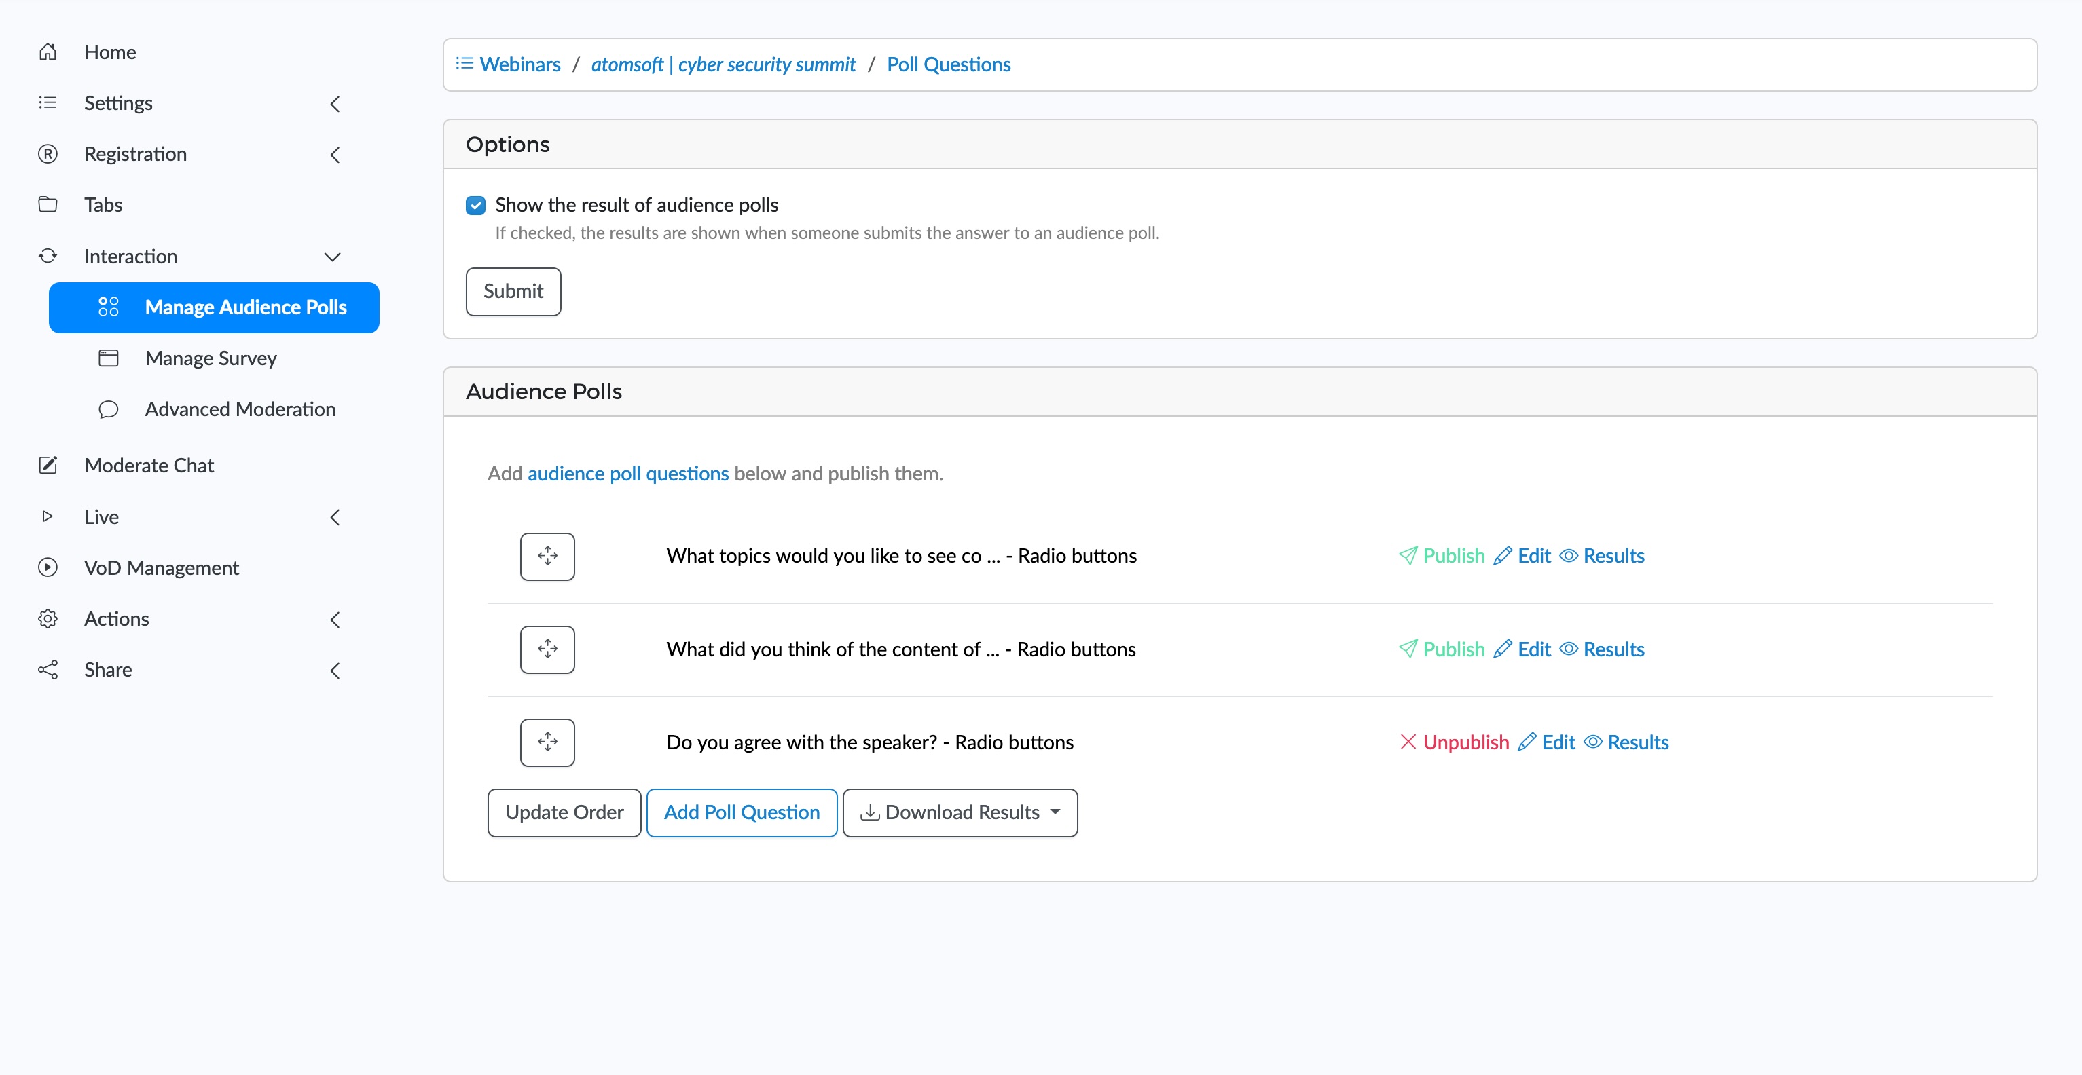Unpublish the 'Do you agree' poll
2082x1075 pixels.
1465,742
